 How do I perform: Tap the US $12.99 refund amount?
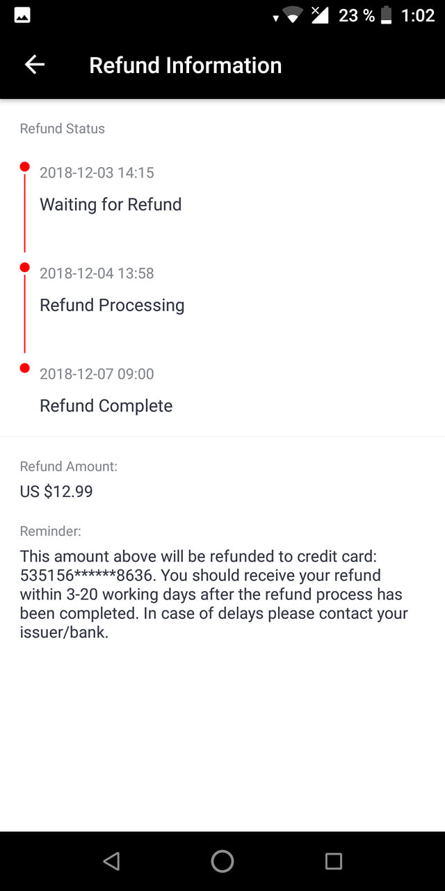click(56, 491)
